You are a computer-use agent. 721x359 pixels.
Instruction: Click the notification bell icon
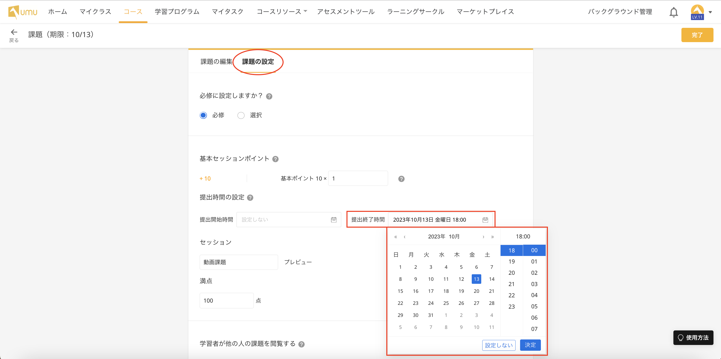pyautogui.click(x=673, y=12)
